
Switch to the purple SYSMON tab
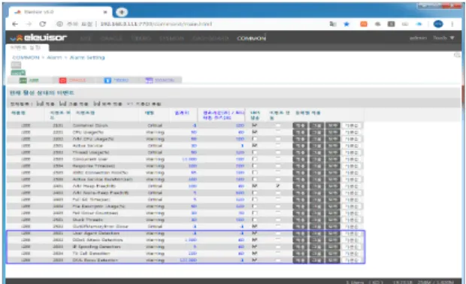[x=160, y=80]
